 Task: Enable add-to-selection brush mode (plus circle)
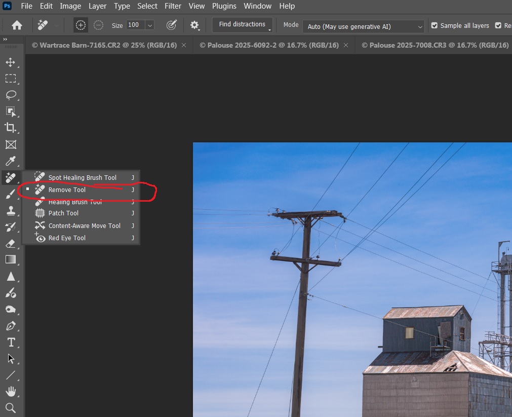pos(81,25)
